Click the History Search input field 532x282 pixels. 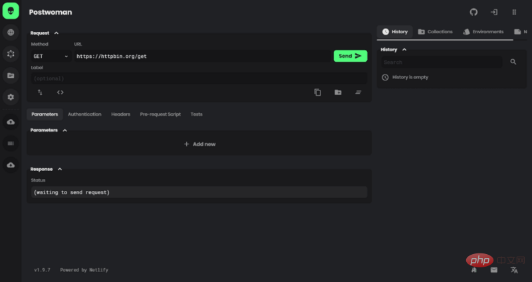coord(442,62)
